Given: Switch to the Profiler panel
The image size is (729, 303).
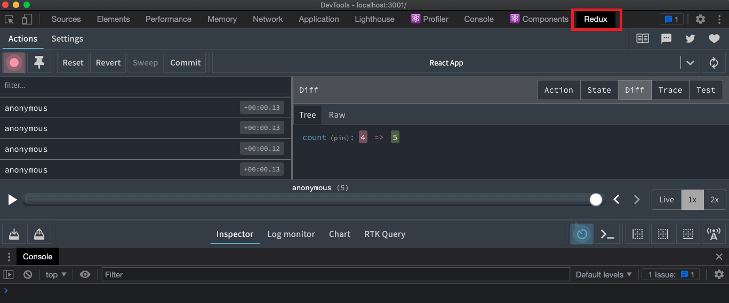Looking at the screenshot, I should (x=430, y=19).
